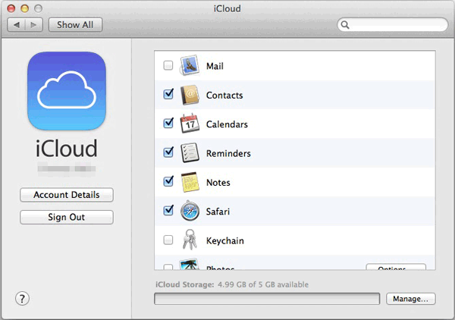Minimize the window with the yellow button
Image resolution: width=455 pixels, height=320 pixels.
(x=25, y=8)
